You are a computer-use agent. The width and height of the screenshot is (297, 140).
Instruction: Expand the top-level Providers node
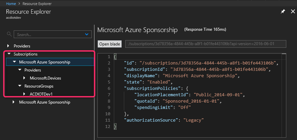coord(8,46)
